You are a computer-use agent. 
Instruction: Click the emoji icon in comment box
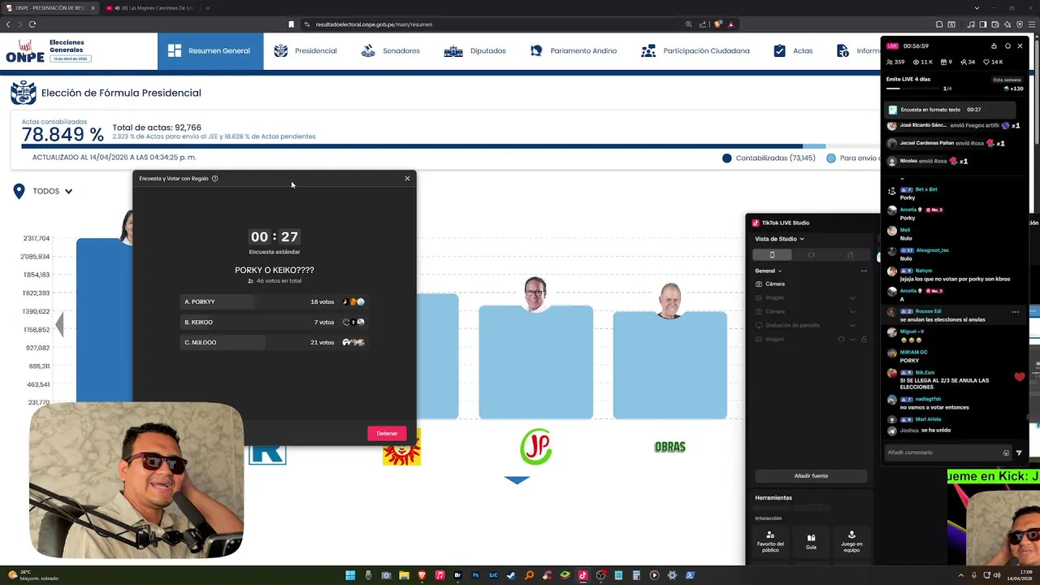coord(1006,453)
